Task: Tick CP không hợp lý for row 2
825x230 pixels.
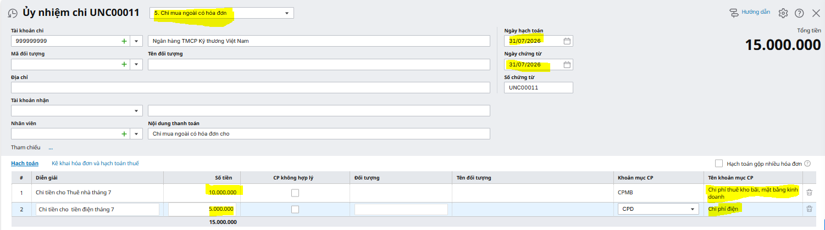Action: (x=295, y=209)
